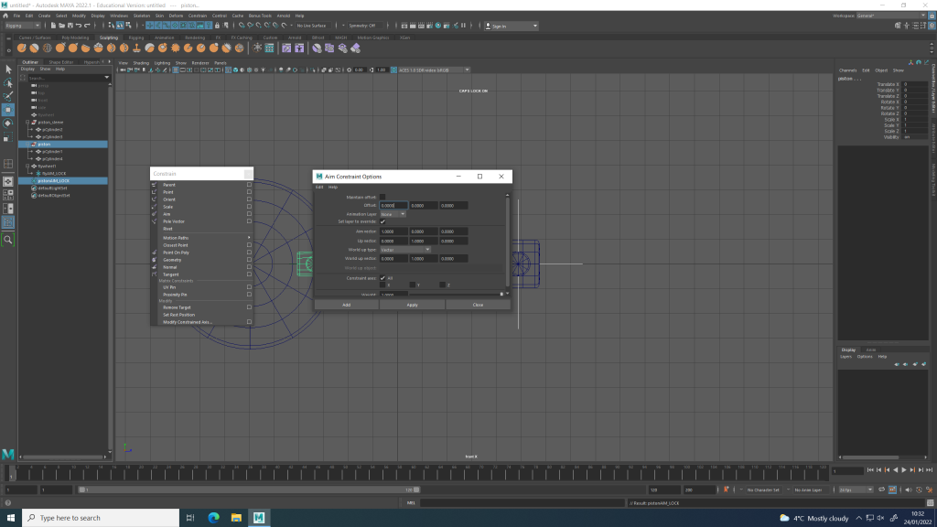Click the Add button in Aim Constraint Options
This screenshot has width=937, height=527.
pyautogui.click(x=346, y=305)
